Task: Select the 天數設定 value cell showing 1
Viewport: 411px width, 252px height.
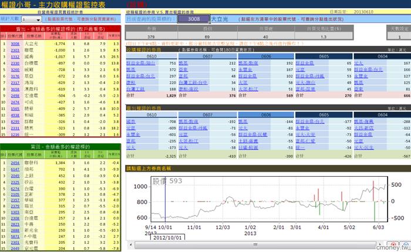Action: (399, 36)
